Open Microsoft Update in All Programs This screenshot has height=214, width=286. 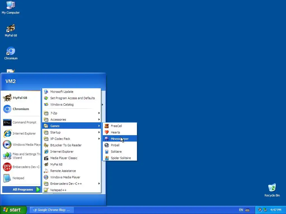tap(71, 92)
